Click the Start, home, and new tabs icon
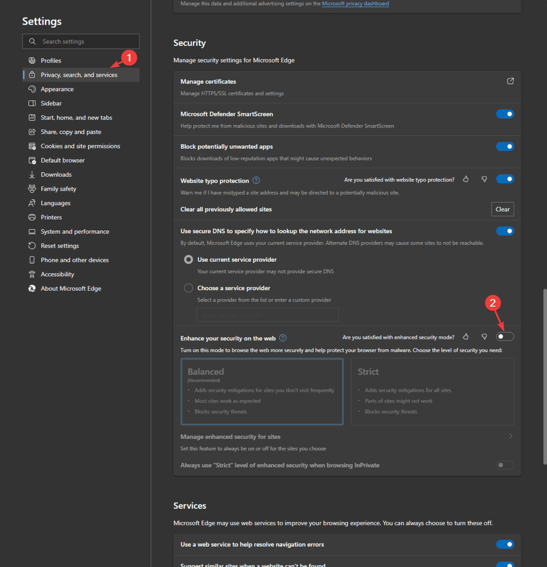The height and width of the screenshot is (567, 547). (32, 118)
